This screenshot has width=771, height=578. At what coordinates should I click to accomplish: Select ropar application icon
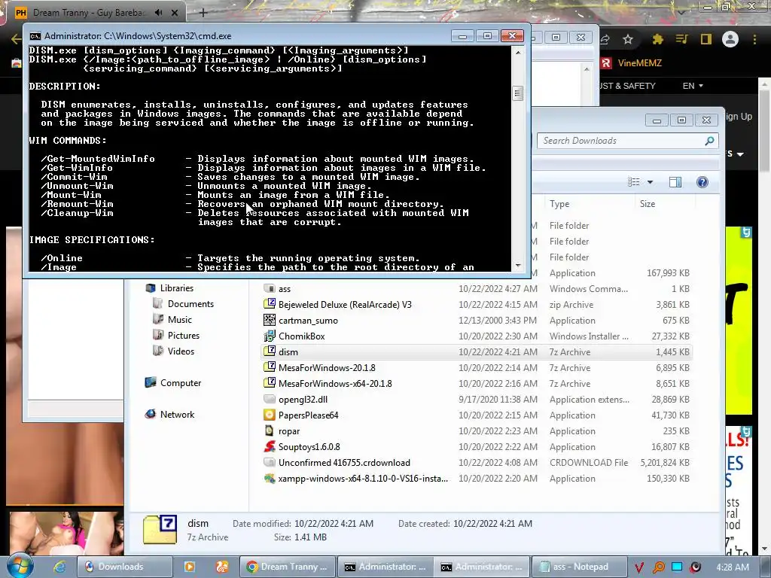pos(270,430)
